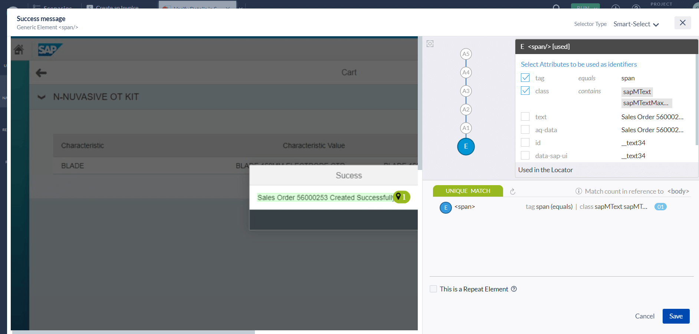Click Select Attributes to be used link
Screen dimensions: 699x334
pyautogui.click(x=579, y=64)
